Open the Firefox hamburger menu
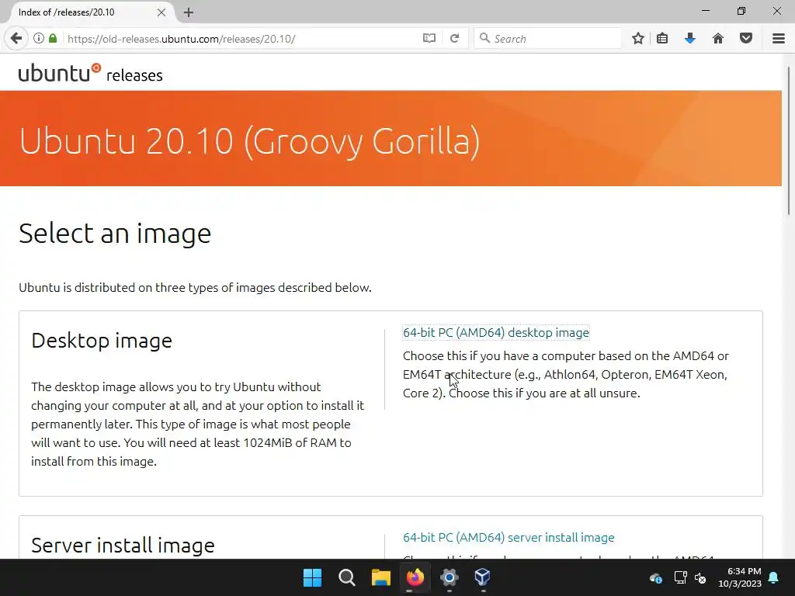The image size is (795, 596). [x=779, y=39]
